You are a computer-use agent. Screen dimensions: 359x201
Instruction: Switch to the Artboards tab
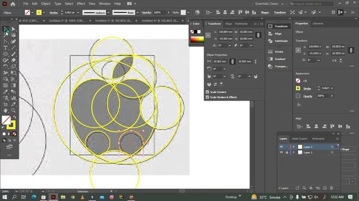coord(318,138)
